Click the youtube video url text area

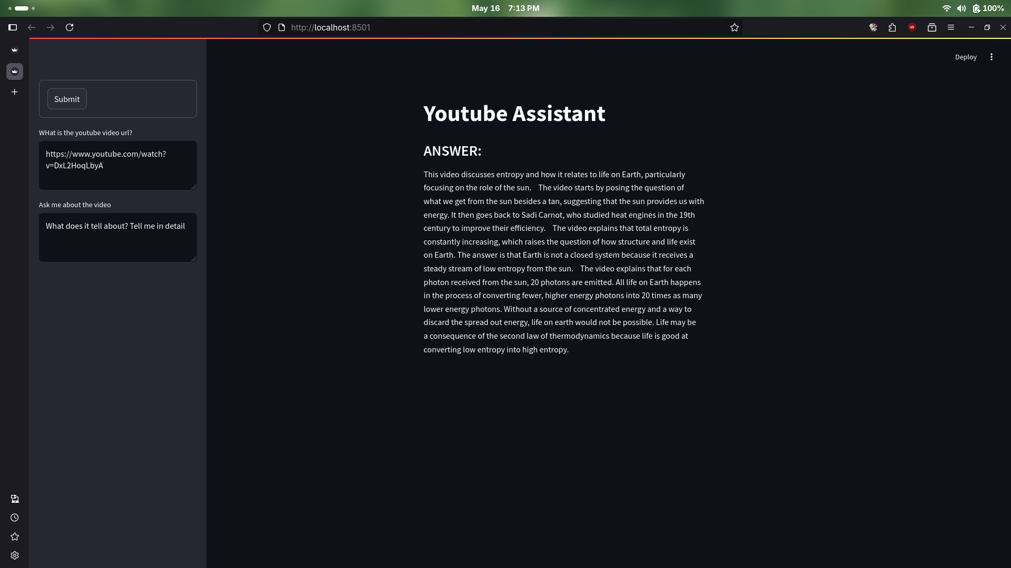[117, 165]
